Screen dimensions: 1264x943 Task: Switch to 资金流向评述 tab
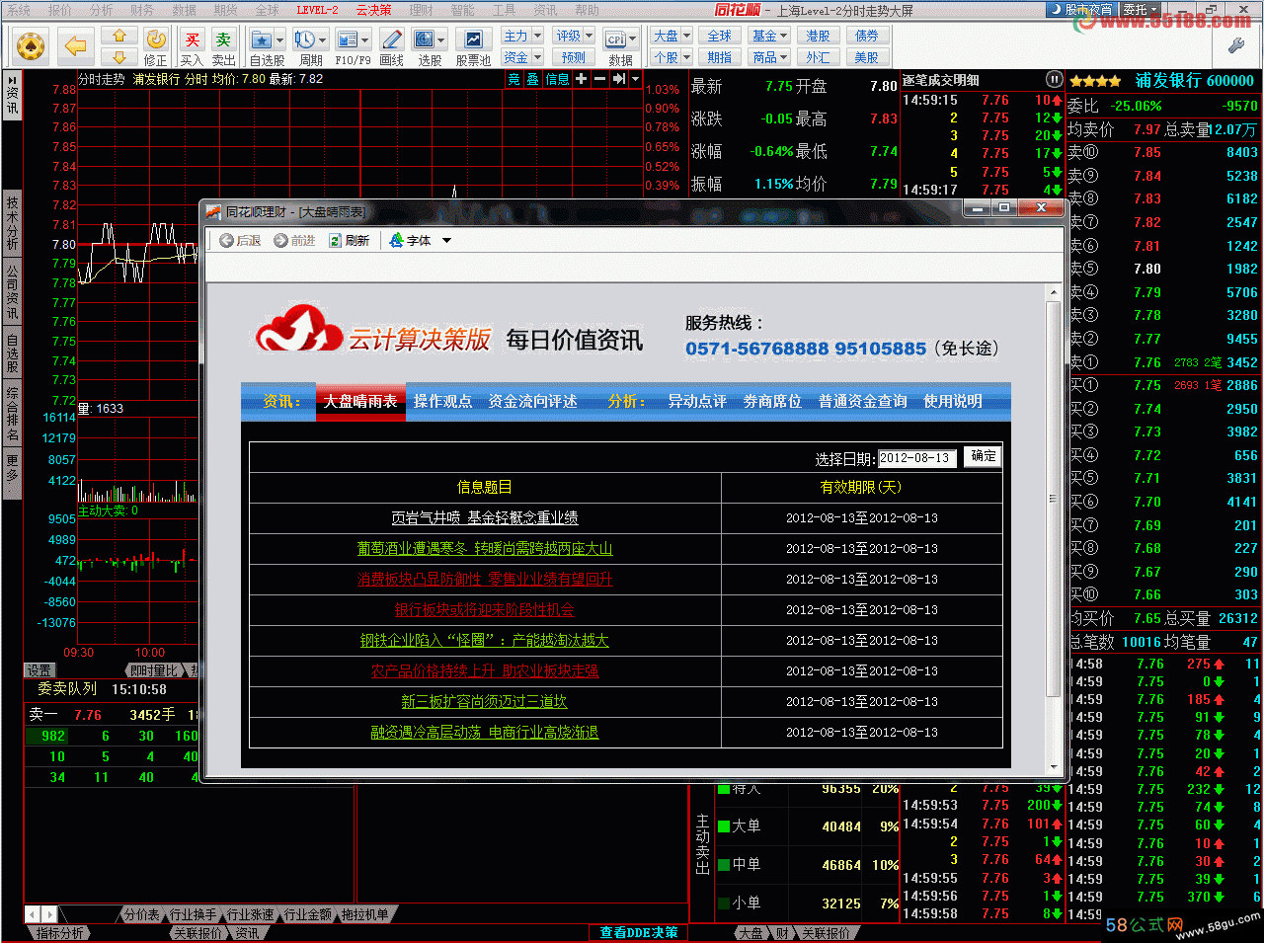532,401
